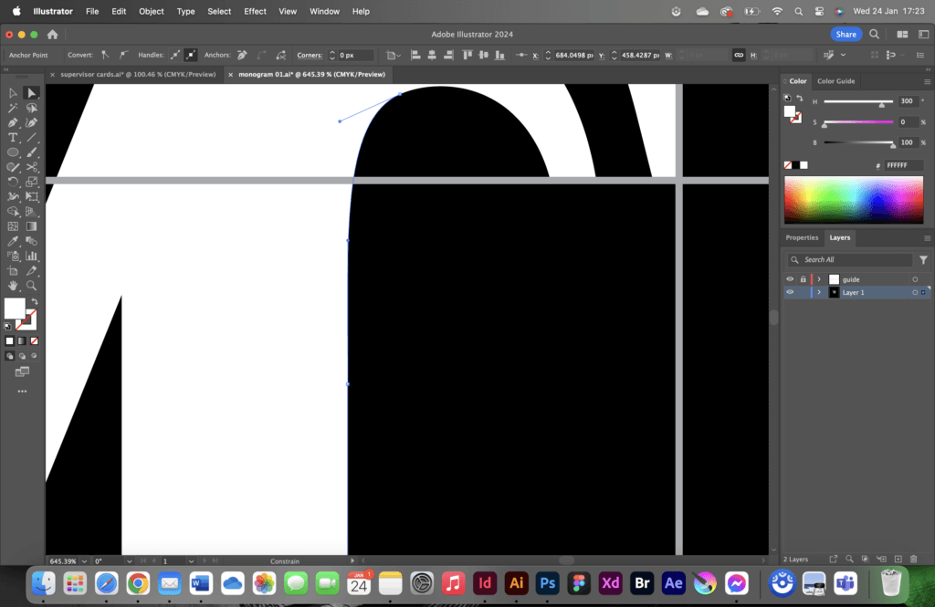
Task: Create a new layer
Action: coord(898,559)
